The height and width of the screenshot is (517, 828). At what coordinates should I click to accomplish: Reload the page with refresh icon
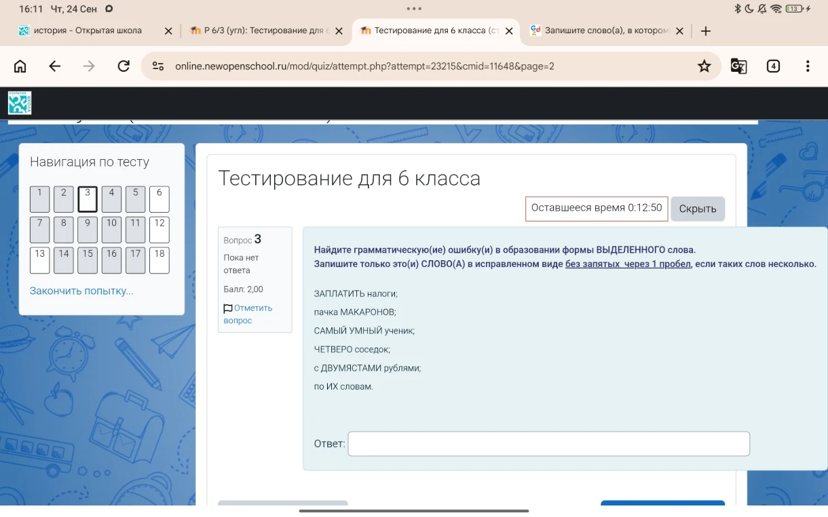[124, 66]
